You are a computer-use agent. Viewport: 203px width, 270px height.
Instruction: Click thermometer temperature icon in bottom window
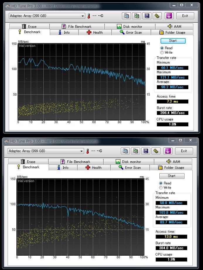(88, 151)
